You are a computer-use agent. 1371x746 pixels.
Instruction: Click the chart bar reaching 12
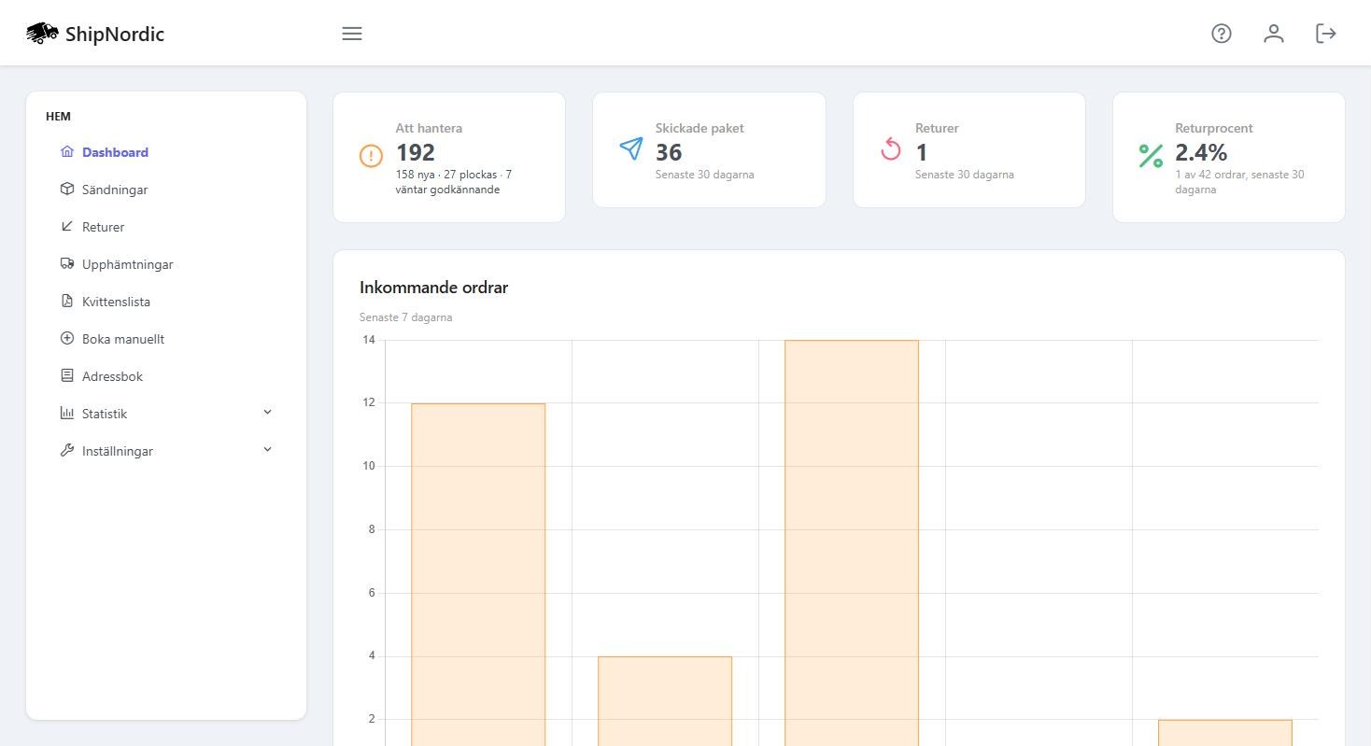478,574
